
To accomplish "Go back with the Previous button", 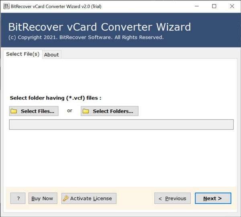I will tap(172, 198).
